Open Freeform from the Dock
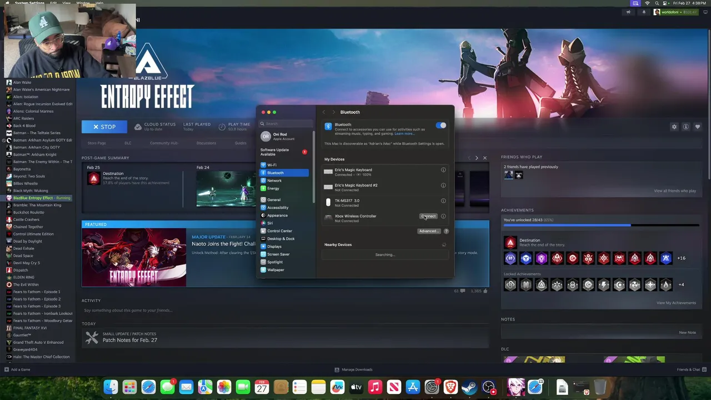The width and height of the screenshot is (711, 400). (x=337, y=387)
